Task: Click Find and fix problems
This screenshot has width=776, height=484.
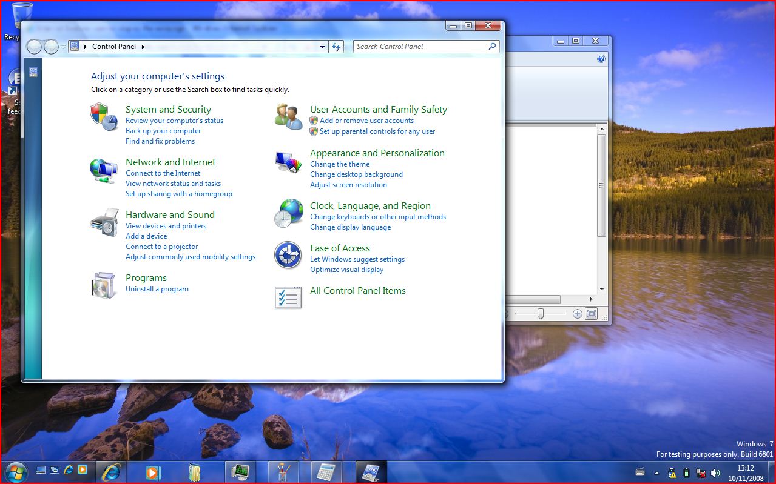Action: (160, 141)
